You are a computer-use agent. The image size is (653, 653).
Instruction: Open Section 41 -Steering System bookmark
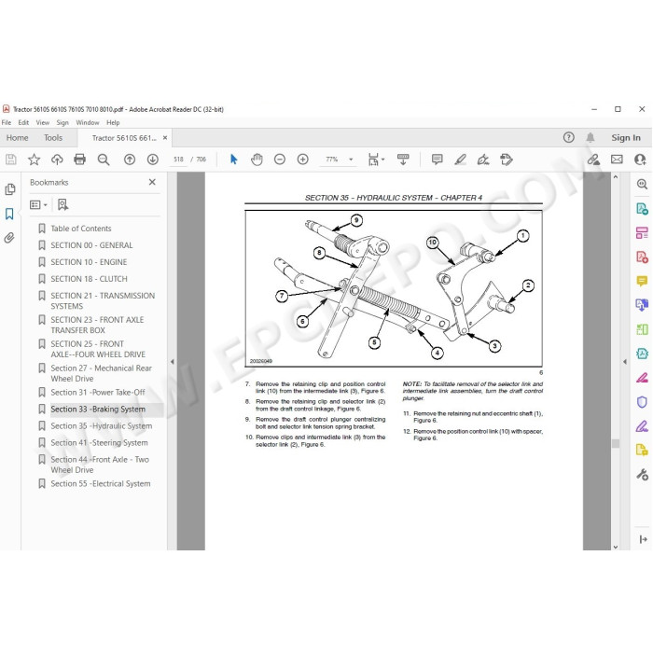click(x=99, y=443)
